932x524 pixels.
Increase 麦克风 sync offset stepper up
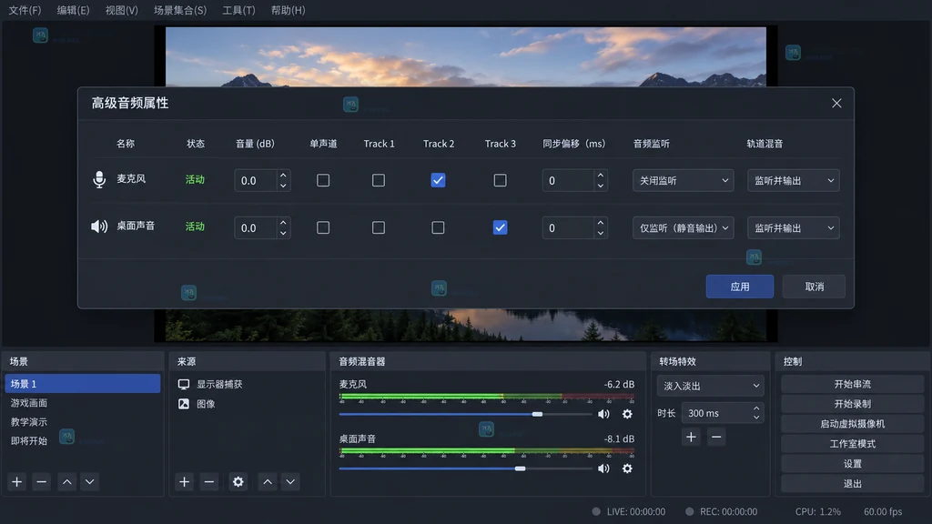click(601, 176)
